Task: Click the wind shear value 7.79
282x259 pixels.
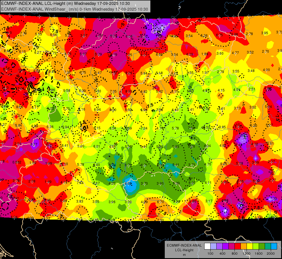Action: tap(23, 33)
